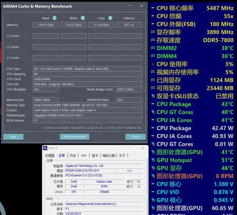
Task: Click icon beside GPU 核心 voltage
Action: click(x=153, y=200)
